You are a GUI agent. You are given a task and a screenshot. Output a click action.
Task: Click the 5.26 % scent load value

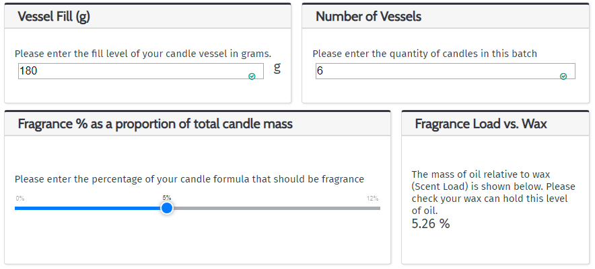[x=431, y=223]
